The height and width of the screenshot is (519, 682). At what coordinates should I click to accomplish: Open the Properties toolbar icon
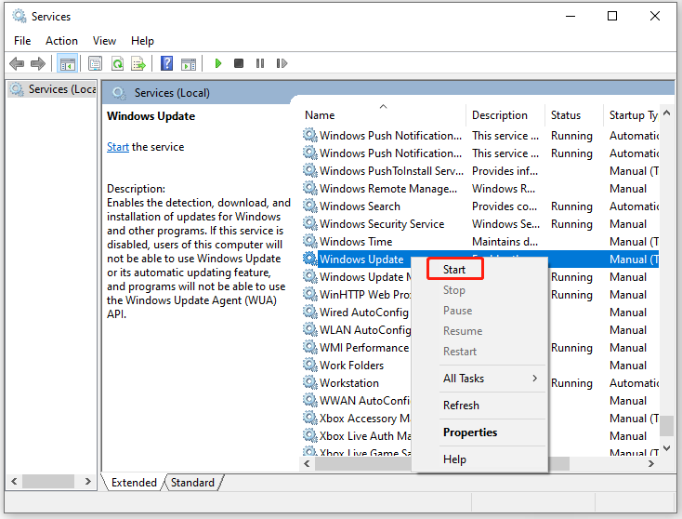pos(96,63)
